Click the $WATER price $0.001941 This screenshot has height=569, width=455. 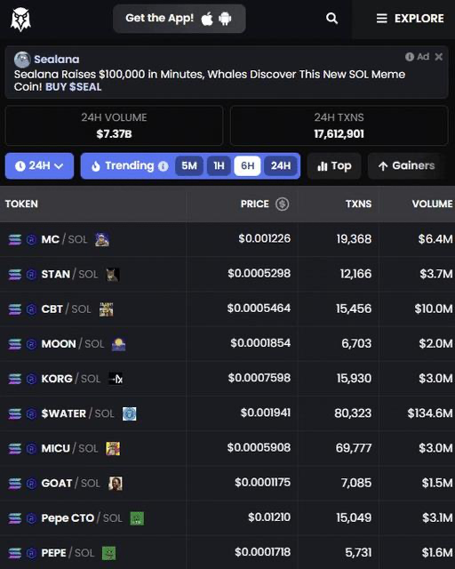(x=266, y=413)
